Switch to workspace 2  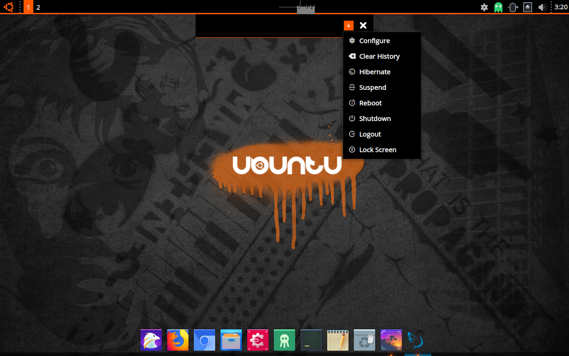pos(38,7)
